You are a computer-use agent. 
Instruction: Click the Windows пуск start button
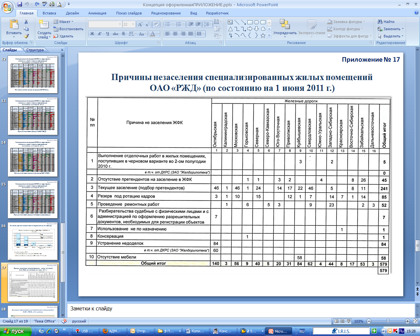(x=16, y=331)
